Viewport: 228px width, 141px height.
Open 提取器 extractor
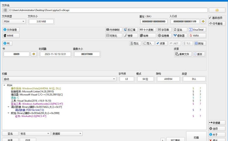180,36
